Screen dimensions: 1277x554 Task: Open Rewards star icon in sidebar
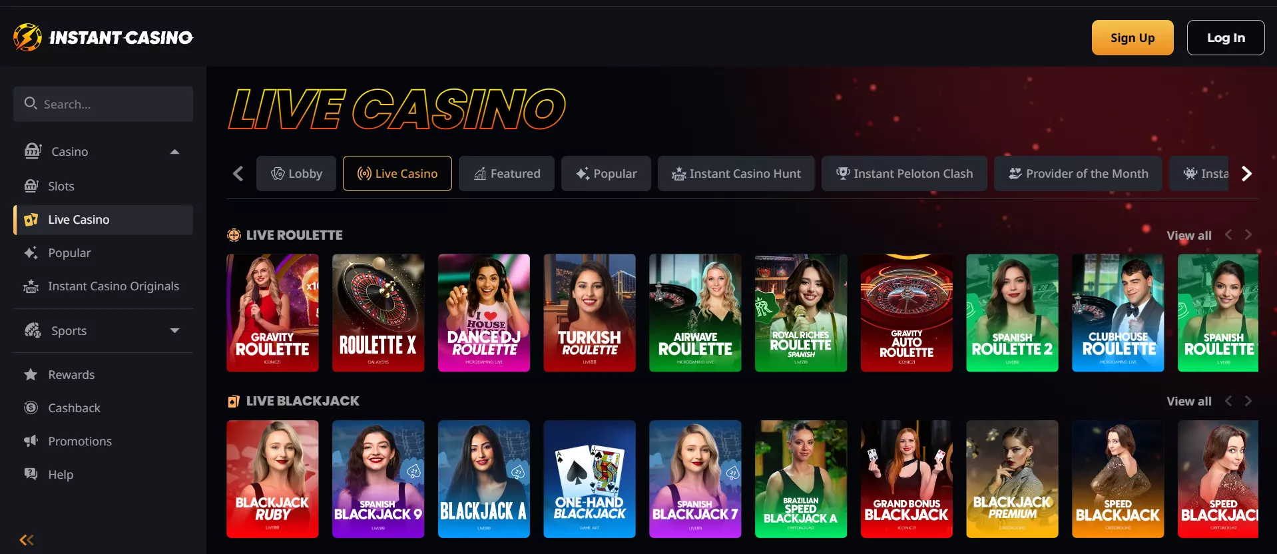click(x=31, y=374)
